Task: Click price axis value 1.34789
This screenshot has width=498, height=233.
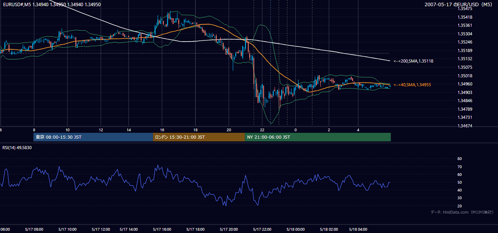Action: point(464,109)
